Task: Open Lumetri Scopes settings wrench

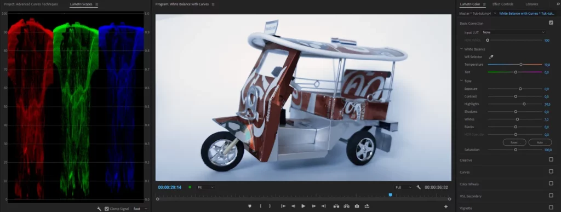Action: click(100, 209)
